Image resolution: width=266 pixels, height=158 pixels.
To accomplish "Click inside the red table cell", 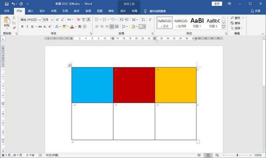I will (134, 85).
